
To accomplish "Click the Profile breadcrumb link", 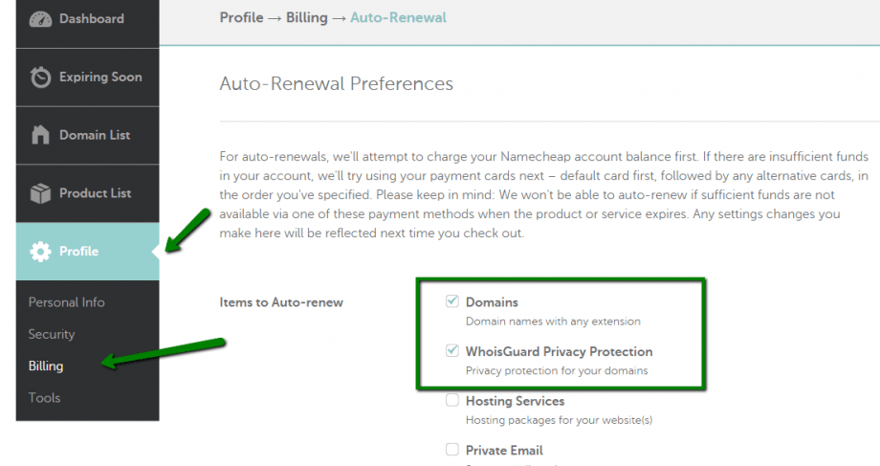I will point(241,17).
